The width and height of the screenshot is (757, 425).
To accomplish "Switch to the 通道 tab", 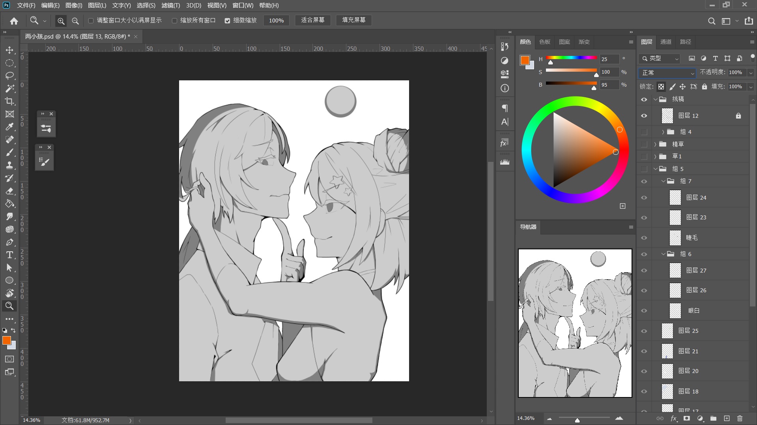I will pos(665,42).
